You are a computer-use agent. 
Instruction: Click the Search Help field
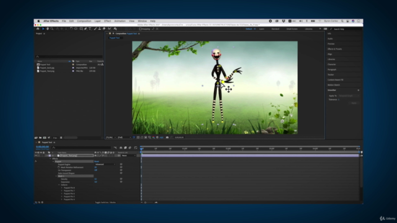[x=346, y=29]
